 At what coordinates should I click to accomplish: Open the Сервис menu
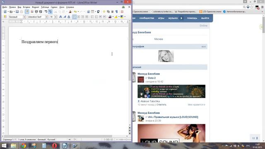coord(54,7)
